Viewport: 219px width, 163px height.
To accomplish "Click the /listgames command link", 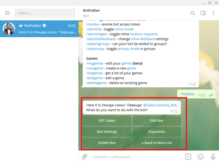I will [94, 73].
